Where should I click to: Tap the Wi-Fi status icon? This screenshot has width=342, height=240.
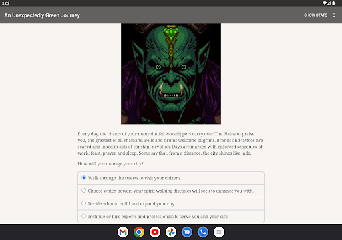point(325,3)
